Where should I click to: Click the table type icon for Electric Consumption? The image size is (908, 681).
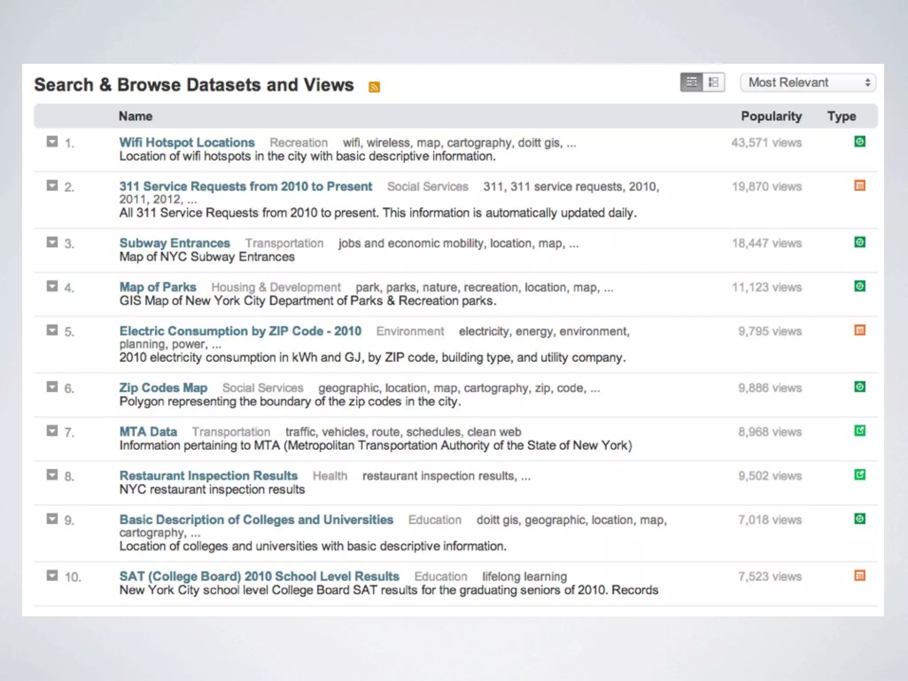(859, 330)
